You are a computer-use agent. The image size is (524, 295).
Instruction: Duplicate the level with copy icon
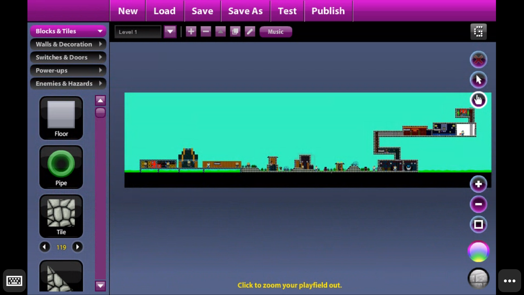click(x=235, y=32)
